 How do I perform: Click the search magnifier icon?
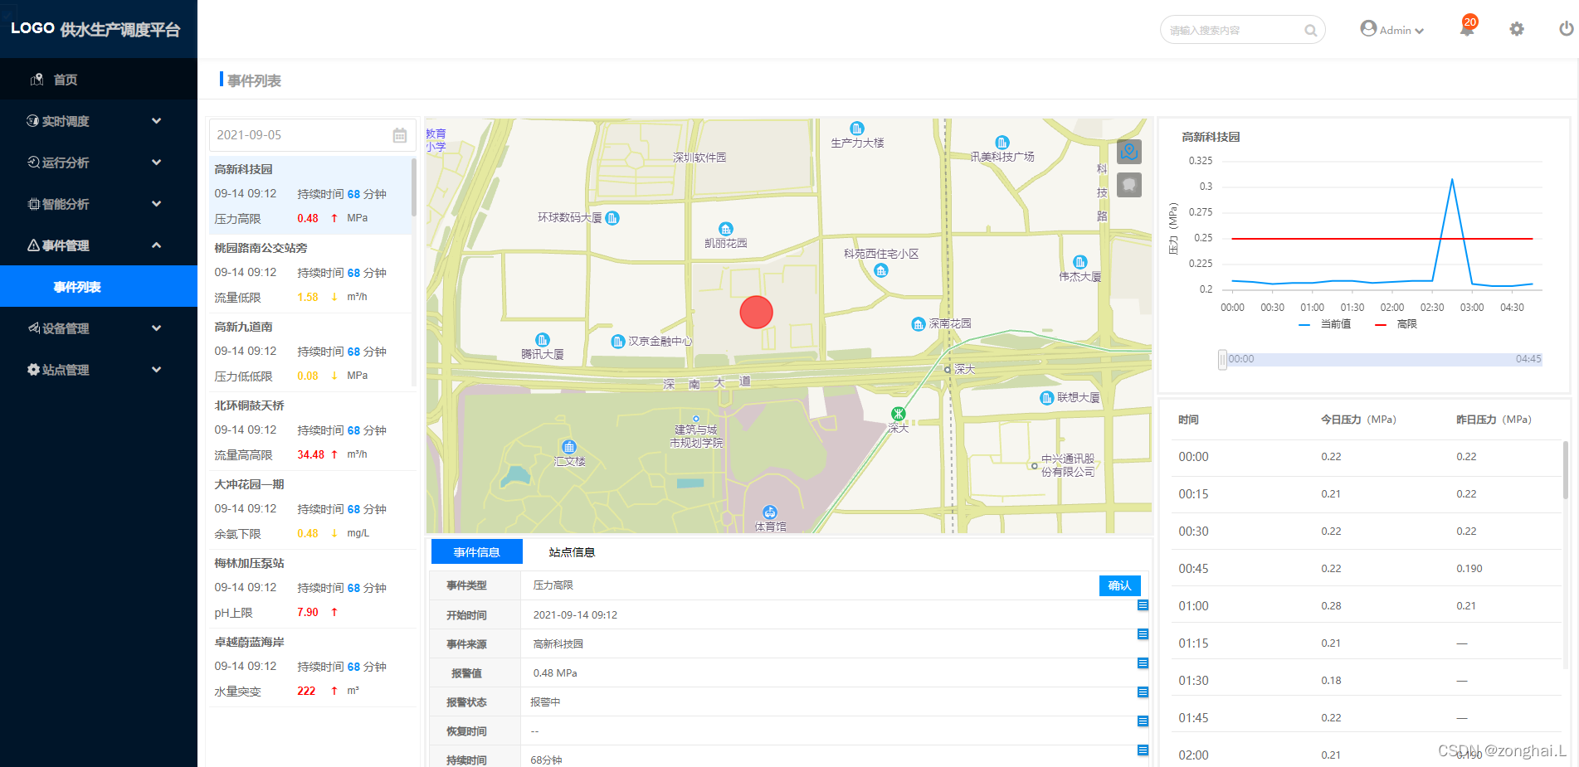1310,31
